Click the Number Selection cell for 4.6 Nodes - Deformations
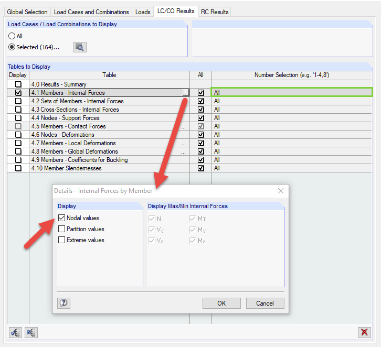This screenshot has height=347, width=381. [292, 135]
